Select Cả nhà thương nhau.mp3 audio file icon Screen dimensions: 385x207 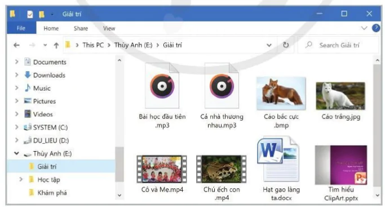[x=222, y=86]
